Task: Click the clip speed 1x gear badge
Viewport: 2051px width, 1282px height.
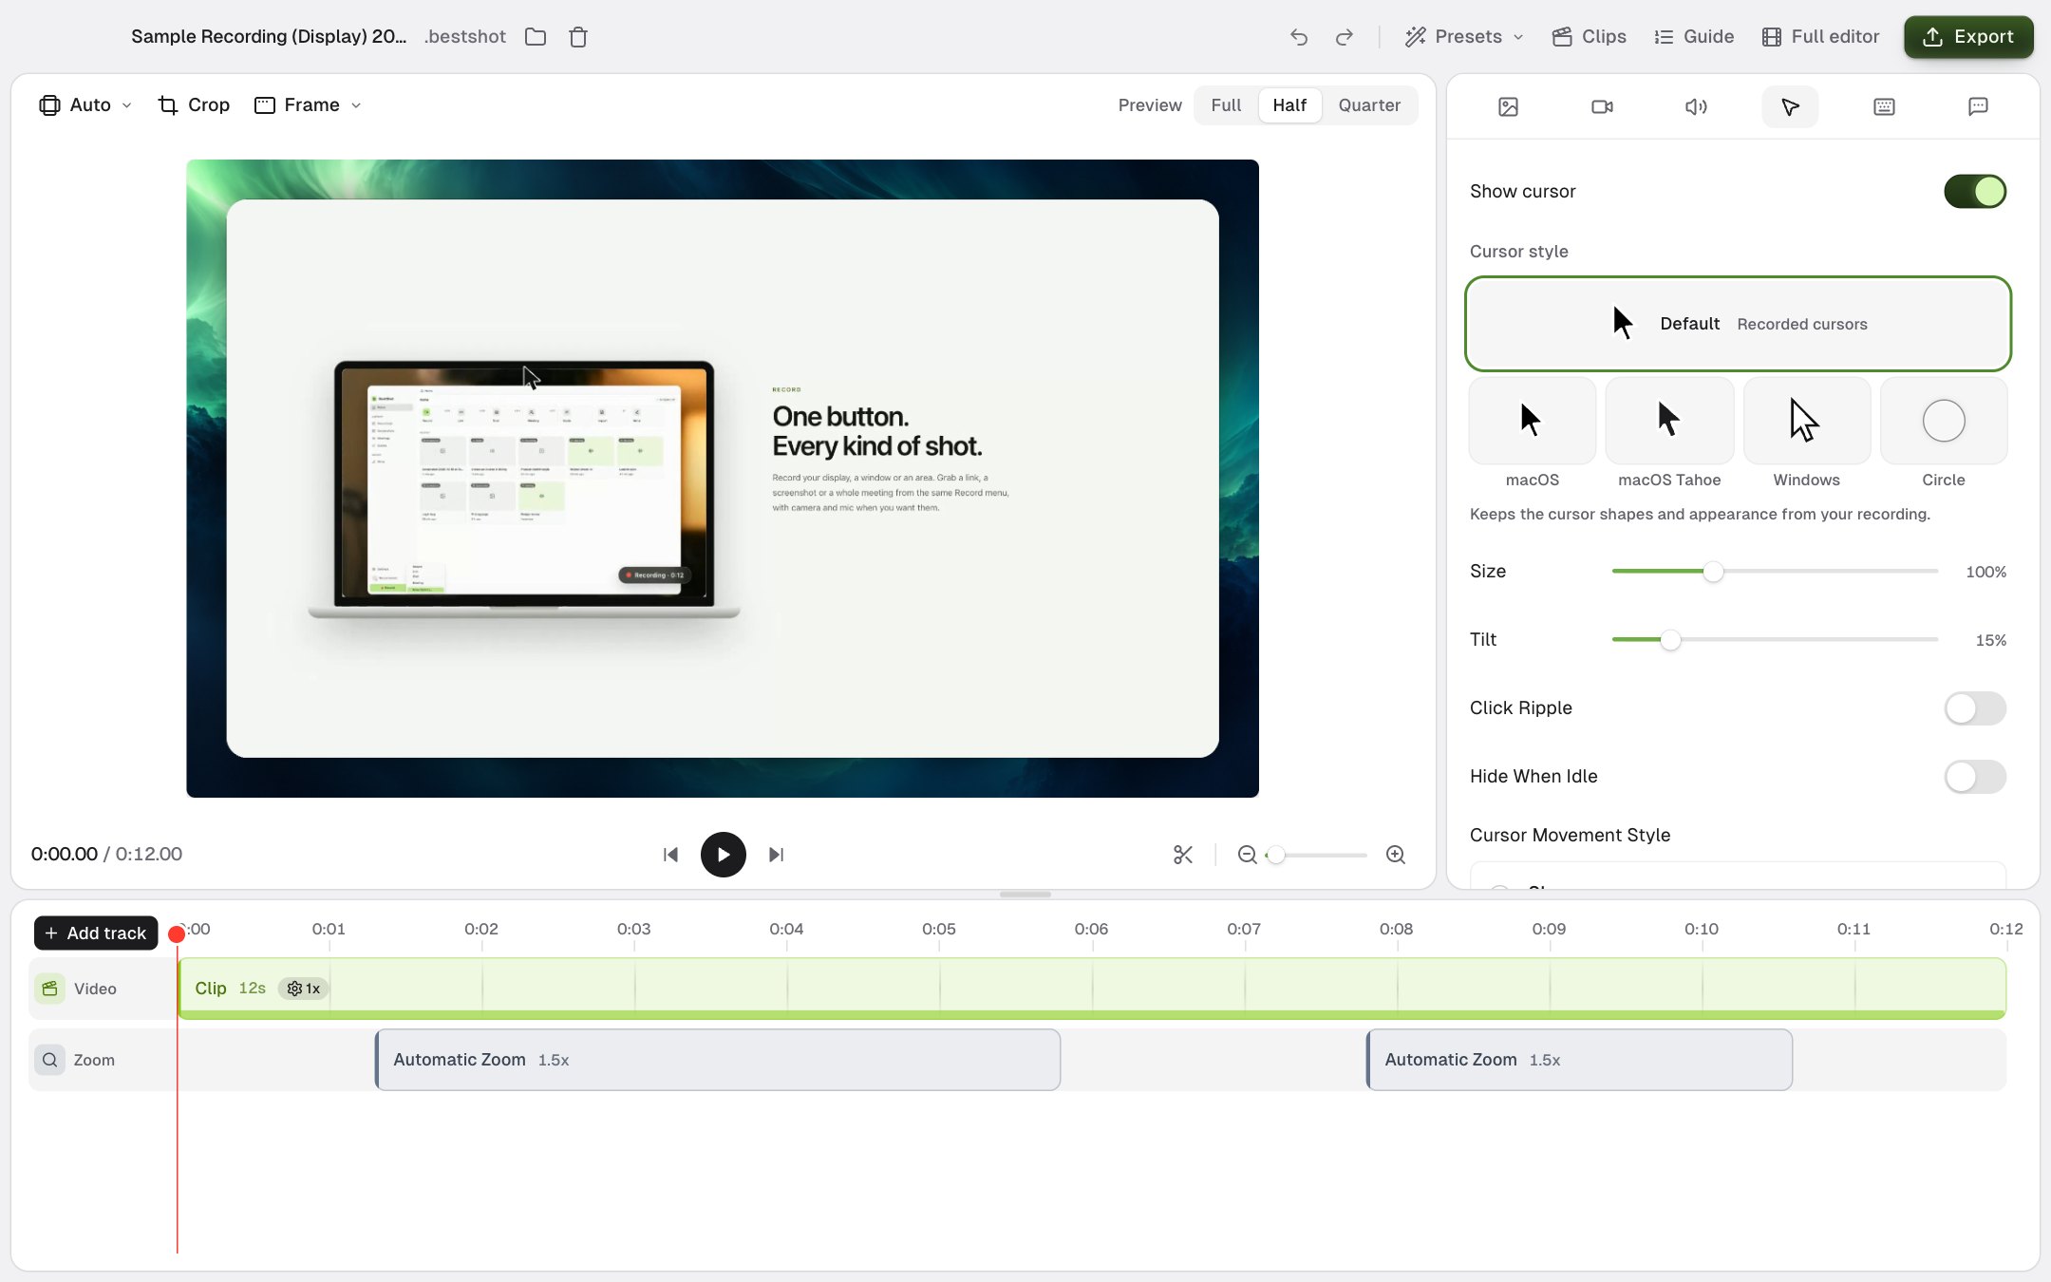Action: (x=304, y=989)
